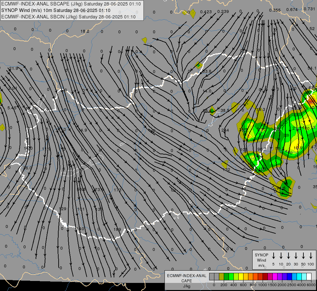Click the 0.239 value near the top
Screen dimensions: 317x291
pyautogui.click(x=223, y=12)
